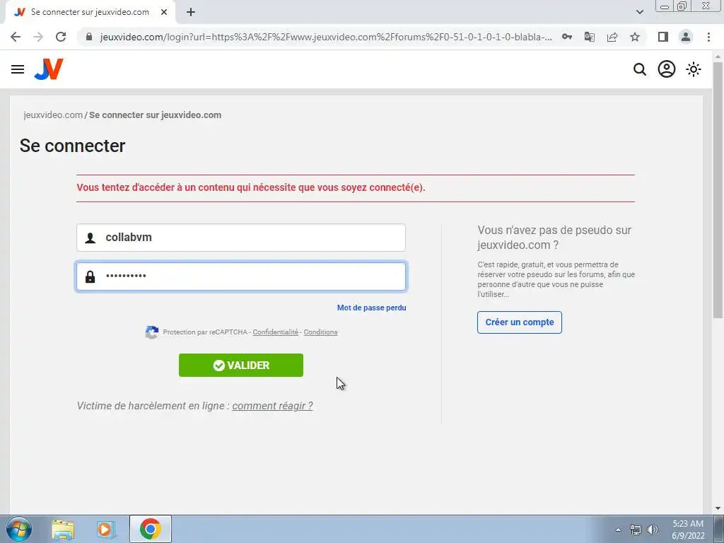
Task: Launch Windows Media Player from the taskbar
Action: (106, 529)
